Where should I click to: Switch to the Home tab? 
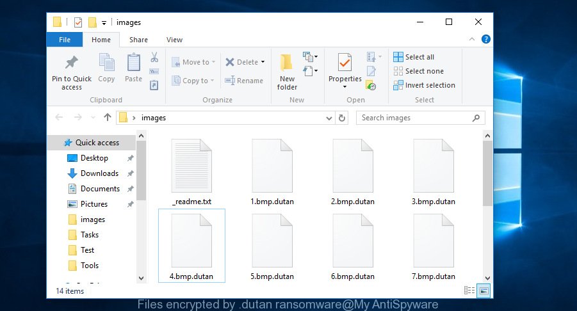click(x=101, y=40)
